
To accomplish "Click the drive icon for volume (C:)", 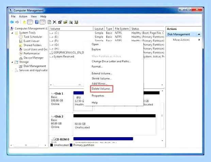I will tap(51, 33).
